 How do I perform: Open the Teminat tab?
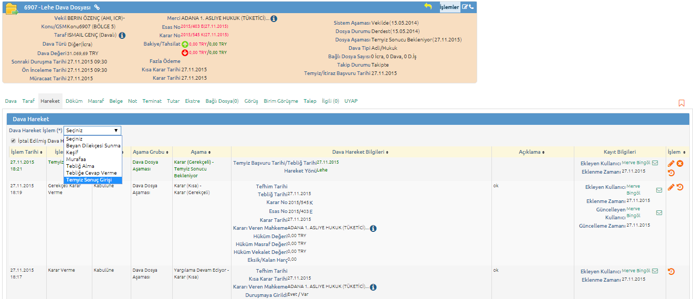152,101
